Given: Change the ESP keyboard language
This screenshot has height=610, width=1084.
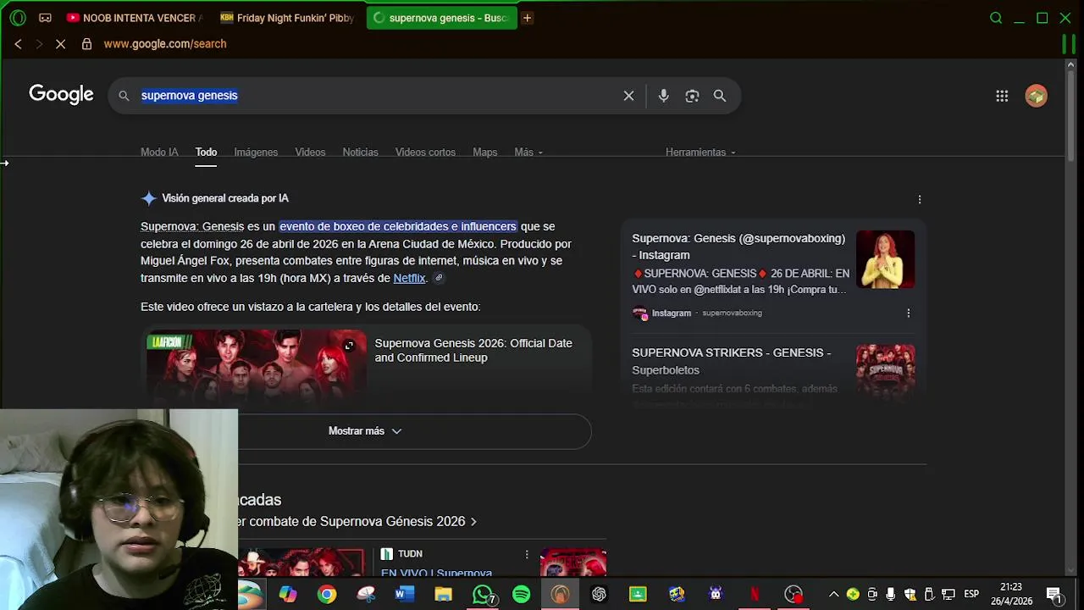Looking at the screenshot, I should (971, 595).
